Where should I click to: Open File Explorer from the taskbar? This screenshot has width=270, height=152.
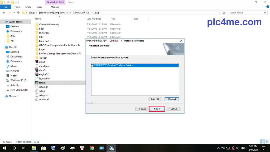coord(34,148)
